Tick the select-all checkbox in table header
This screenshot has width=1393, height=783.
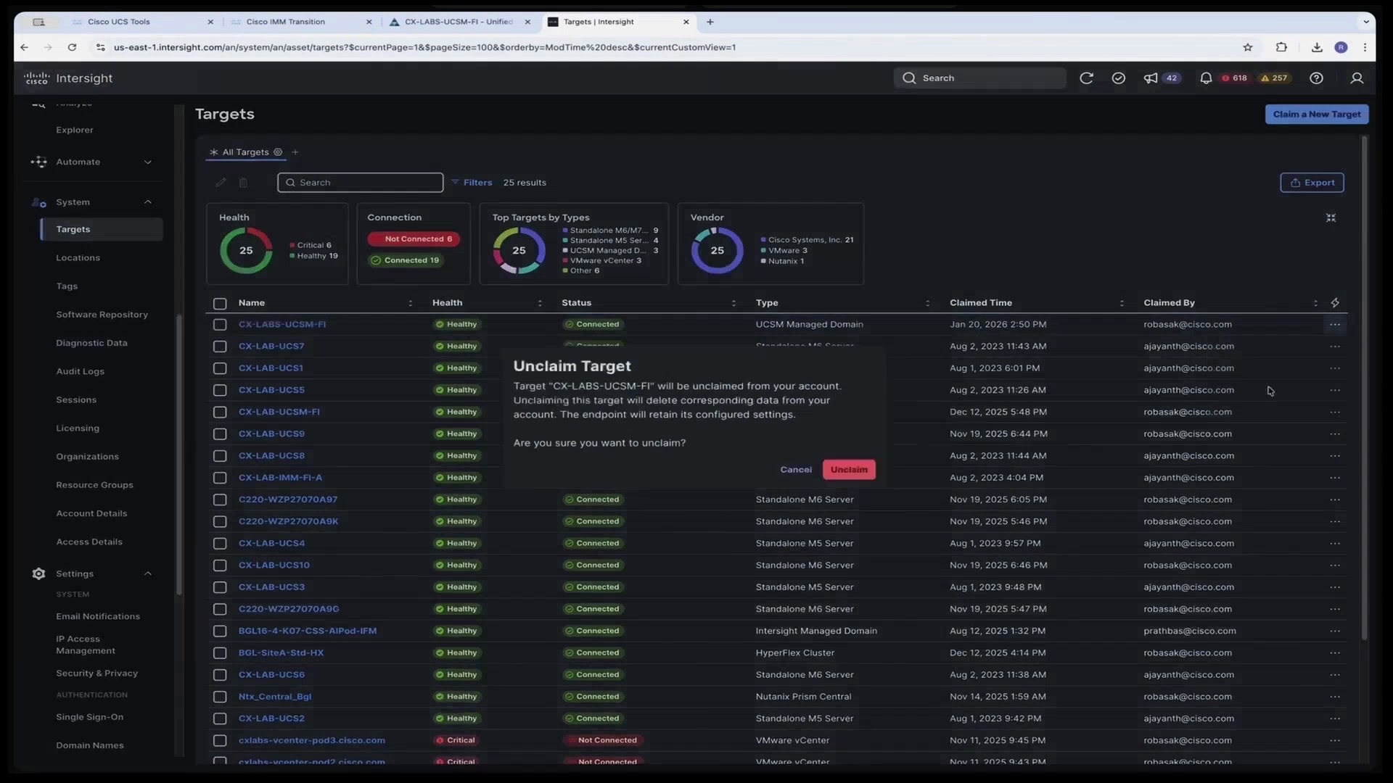220,303
